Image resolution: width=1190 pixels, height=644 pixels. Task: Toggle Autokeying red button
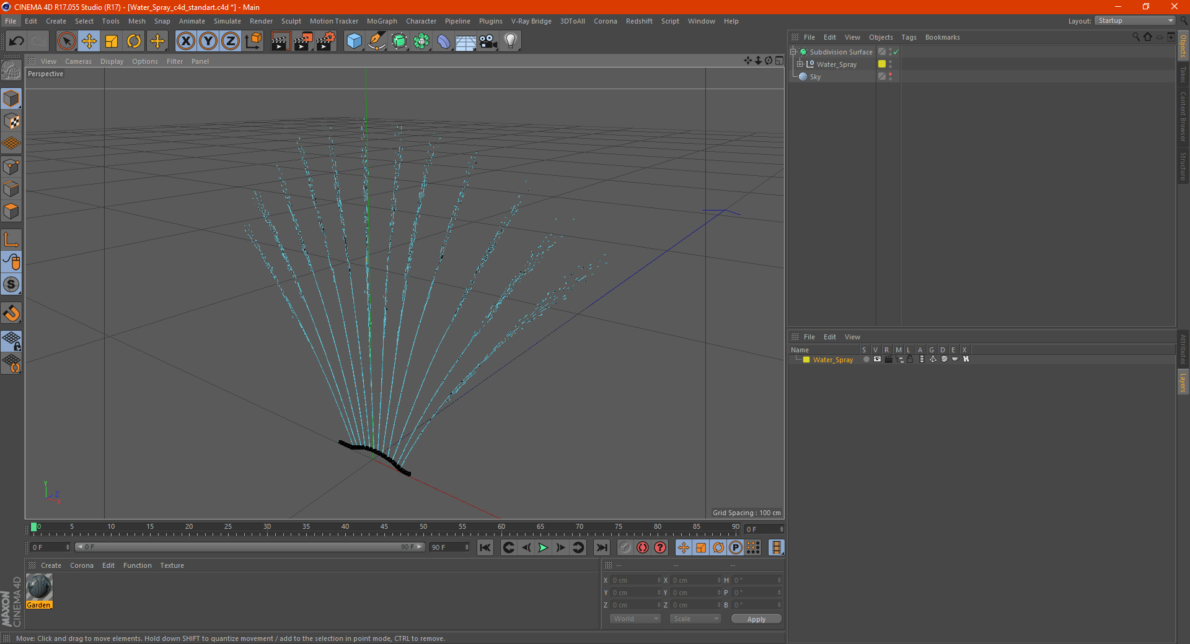pos(643,547)
